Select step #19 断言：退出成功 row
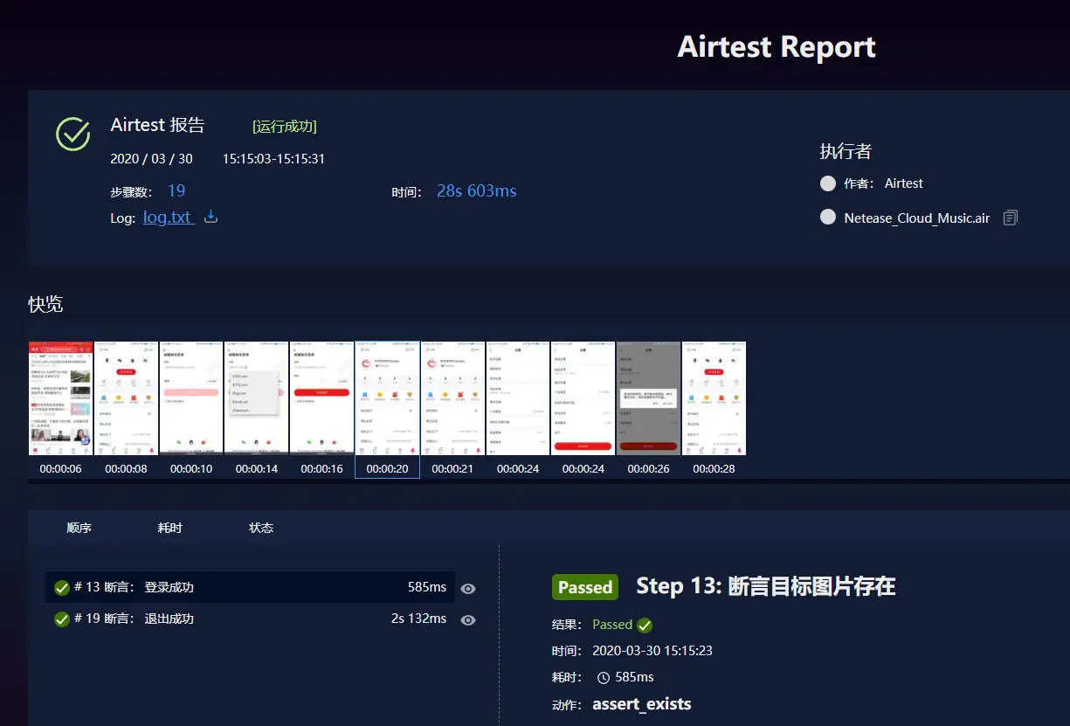Viewport: 1070px width, 726px height. pyautogui.click(x=250, y=619)
